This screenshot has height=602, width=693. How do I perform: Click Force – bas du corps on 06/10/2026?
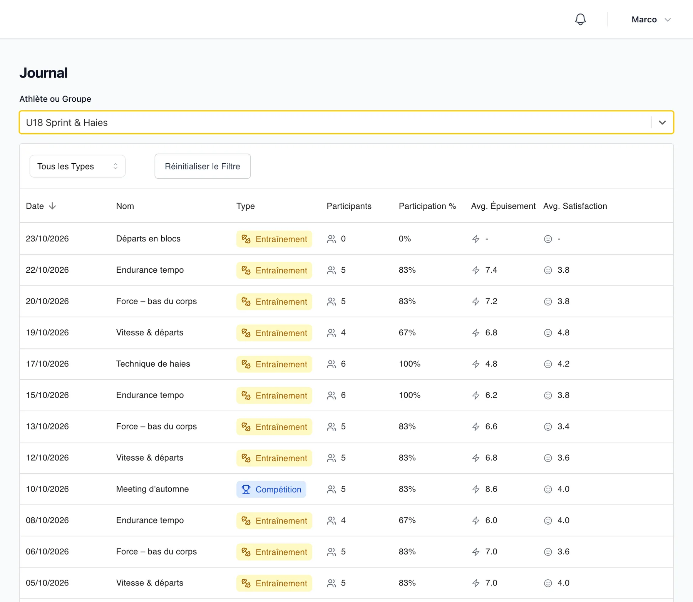pos(156,552)
